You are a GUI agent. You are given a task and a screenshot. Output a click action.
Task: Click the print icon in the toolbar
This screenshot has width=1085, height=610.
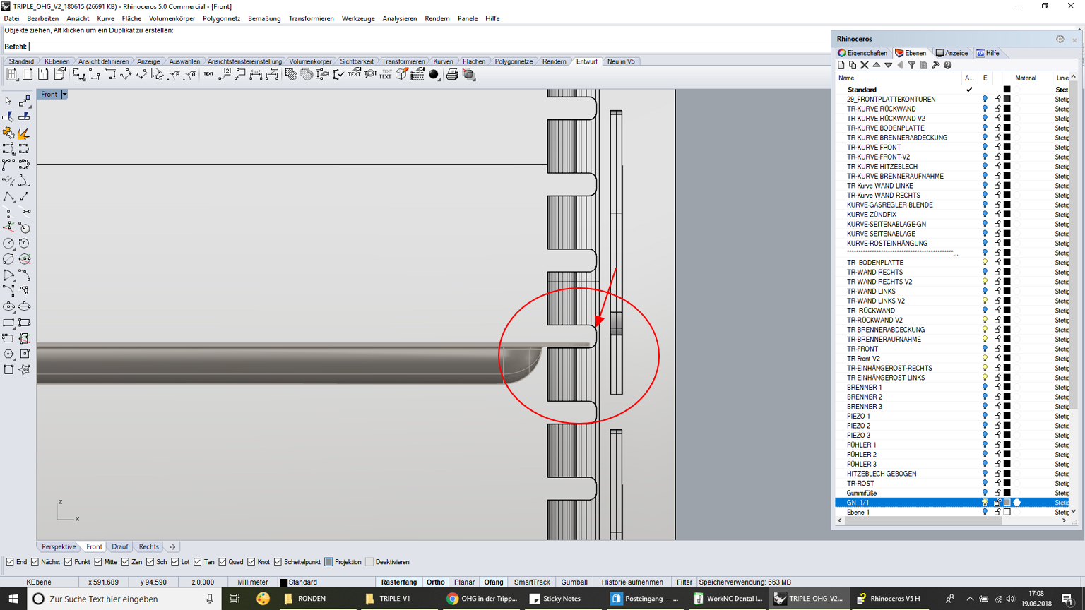tap(452, 75)
